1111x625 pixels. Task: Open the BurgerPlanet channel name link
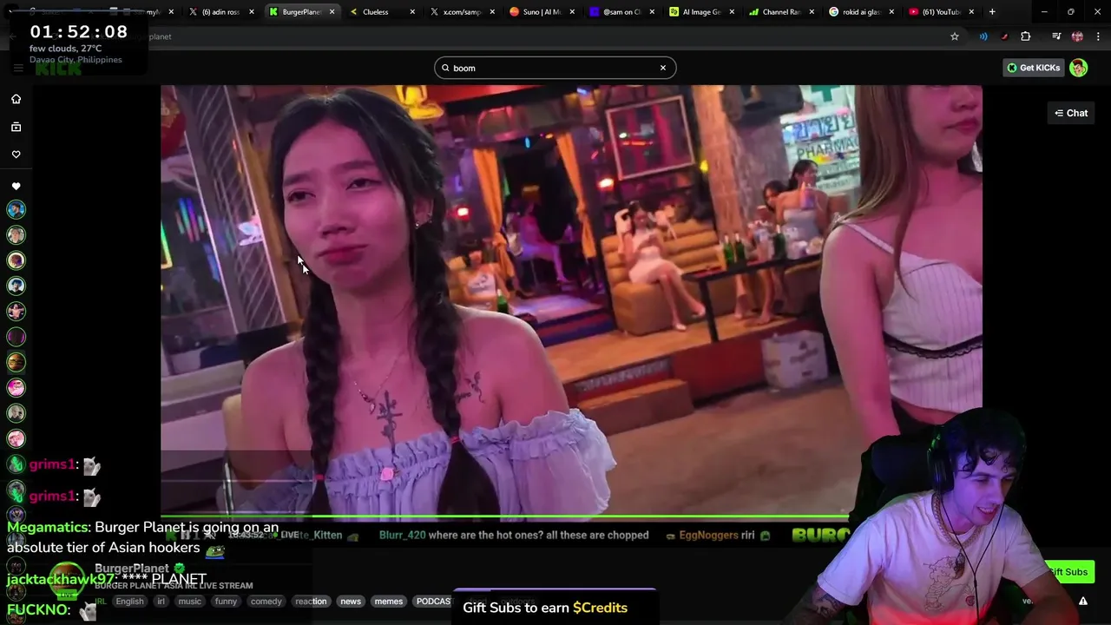pyautogui.click(x=131, y=569)
